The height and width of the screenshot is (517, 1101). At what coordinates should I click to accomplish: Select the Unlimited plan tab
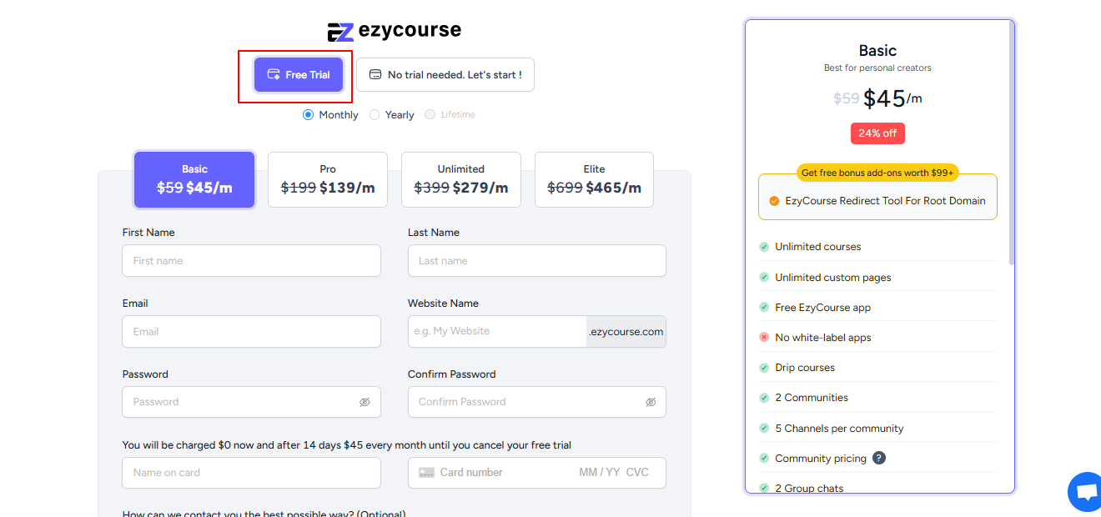pyautogui.click(x=461, y=179)
